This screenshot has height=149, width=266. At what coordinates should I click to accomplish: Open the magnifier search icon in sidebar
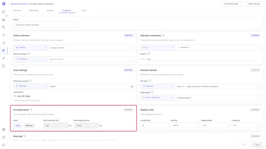[4, 27]
